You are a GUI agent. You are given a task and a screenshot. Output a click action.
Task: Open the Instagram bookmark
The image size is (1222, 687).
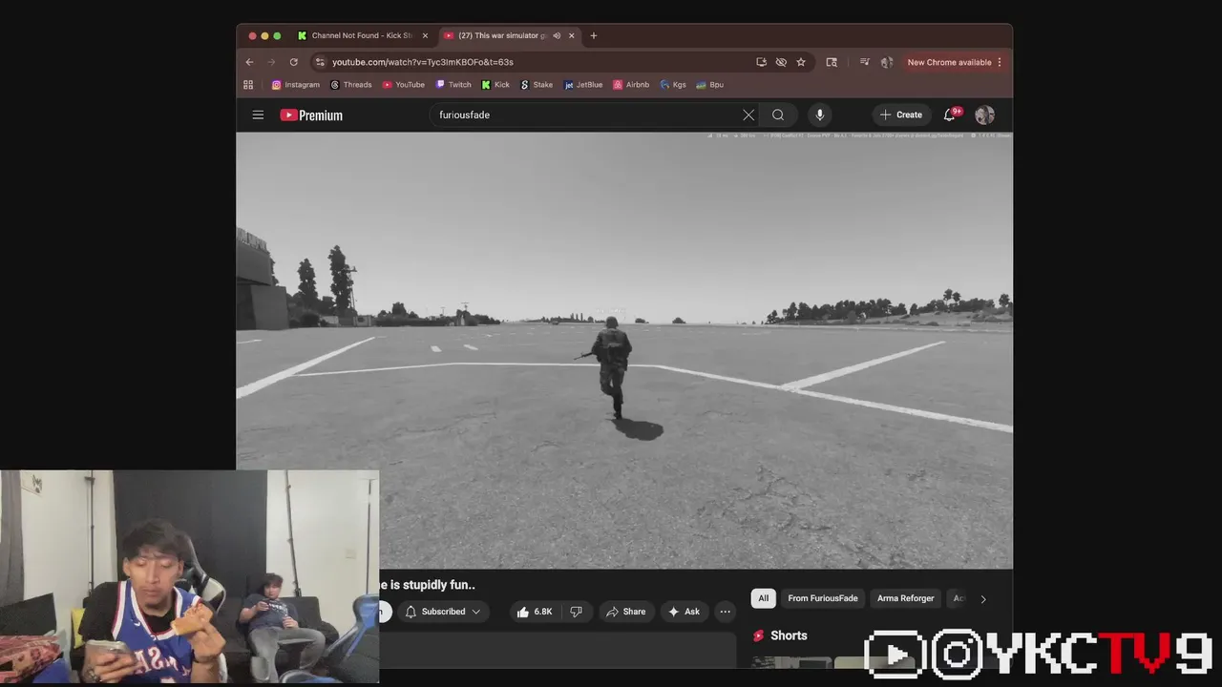296,85
